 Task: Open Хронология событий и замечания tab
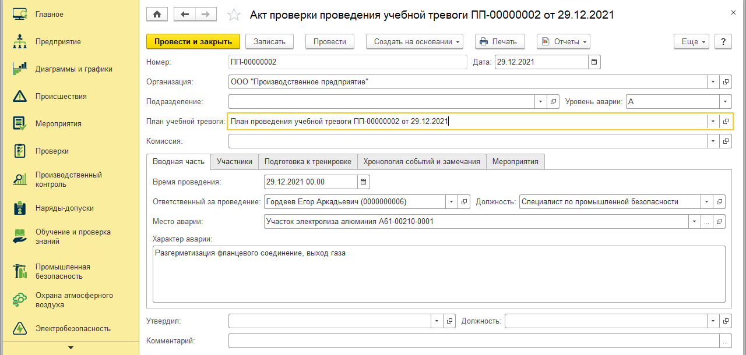pos(422,162)
